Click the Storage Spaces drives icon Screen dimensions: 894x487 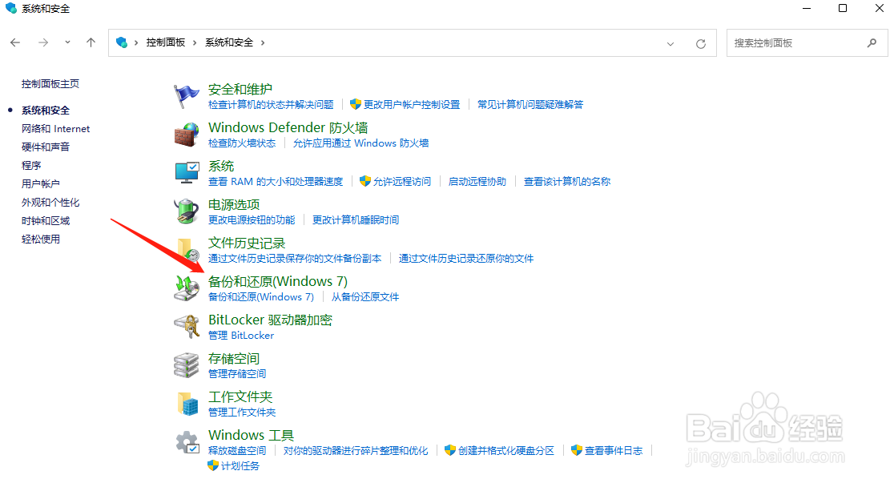187,365
